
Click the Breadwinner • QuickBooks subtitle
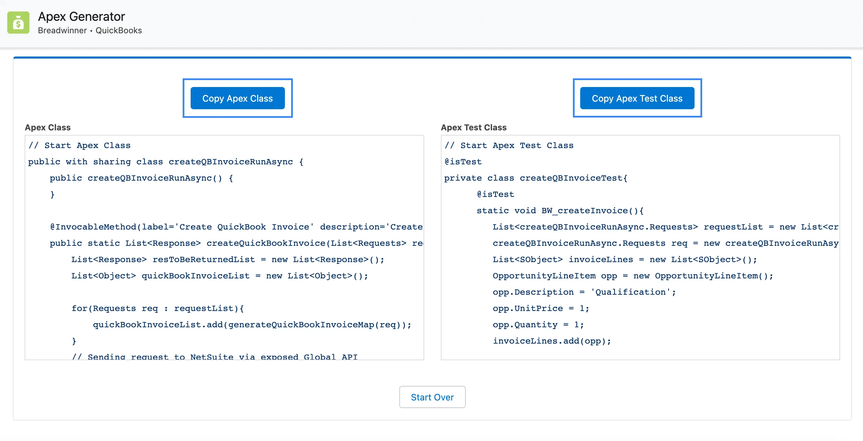click(x=90, y=31)
